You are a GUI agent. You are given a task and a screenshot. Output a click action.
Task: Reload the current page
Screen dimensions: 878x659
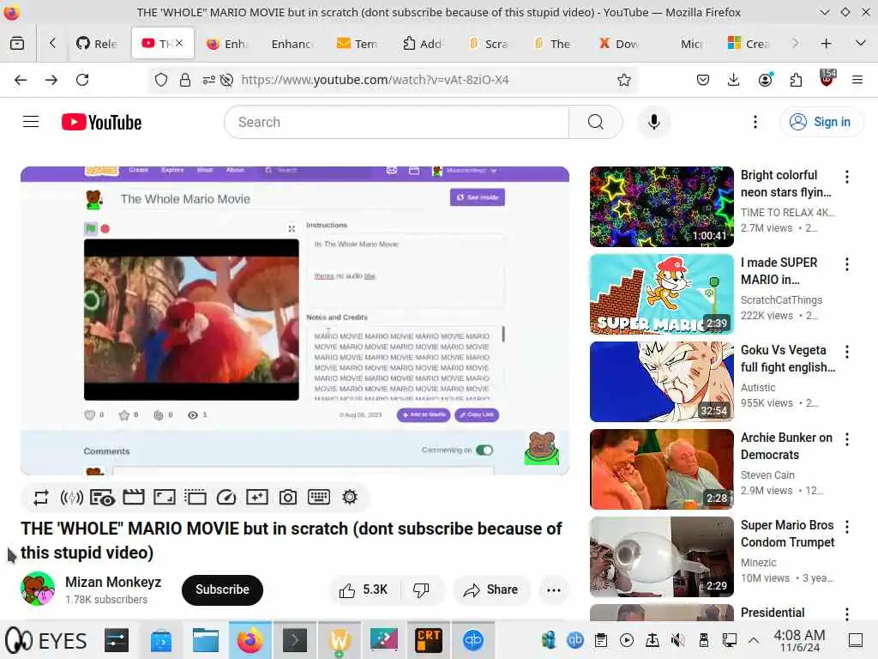(82, 80)
